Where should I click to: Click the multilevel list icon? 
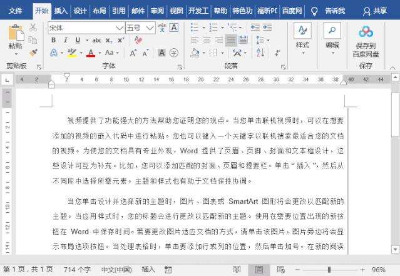pos(232,27)
